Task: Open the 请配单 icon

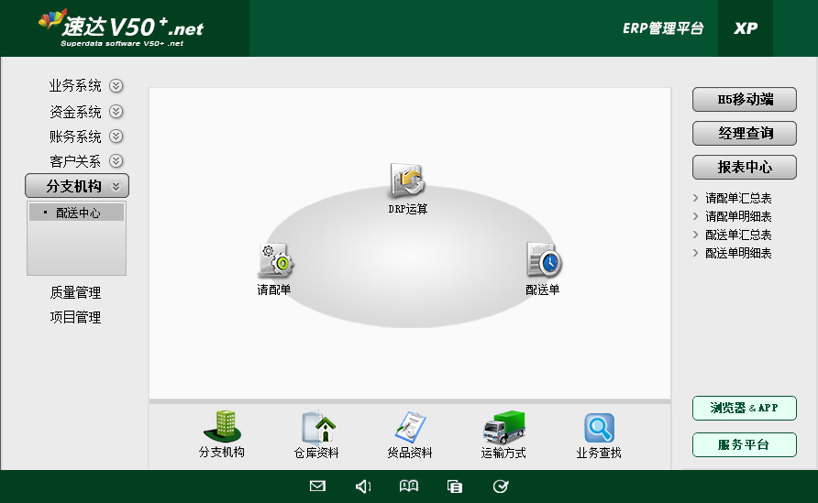Action: click(x=275, y=260)
